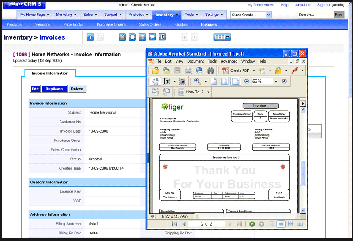The width and height of the screenshot is (353, 241).
Task: Go to first page in Acrobat
Action: point(174,224)
